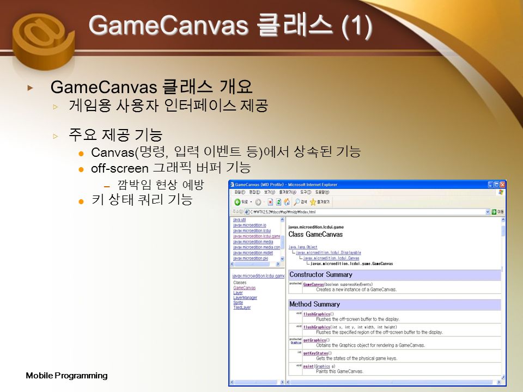
Task: Open the javax.microedition.lcdui package link
Action: click(x=252, y=231)
